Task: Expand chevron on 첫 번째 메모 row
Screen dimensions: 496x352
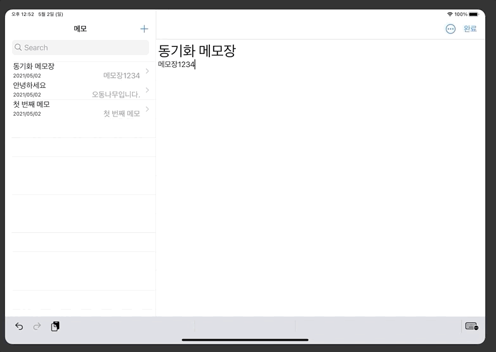Action: pos(147,109)
